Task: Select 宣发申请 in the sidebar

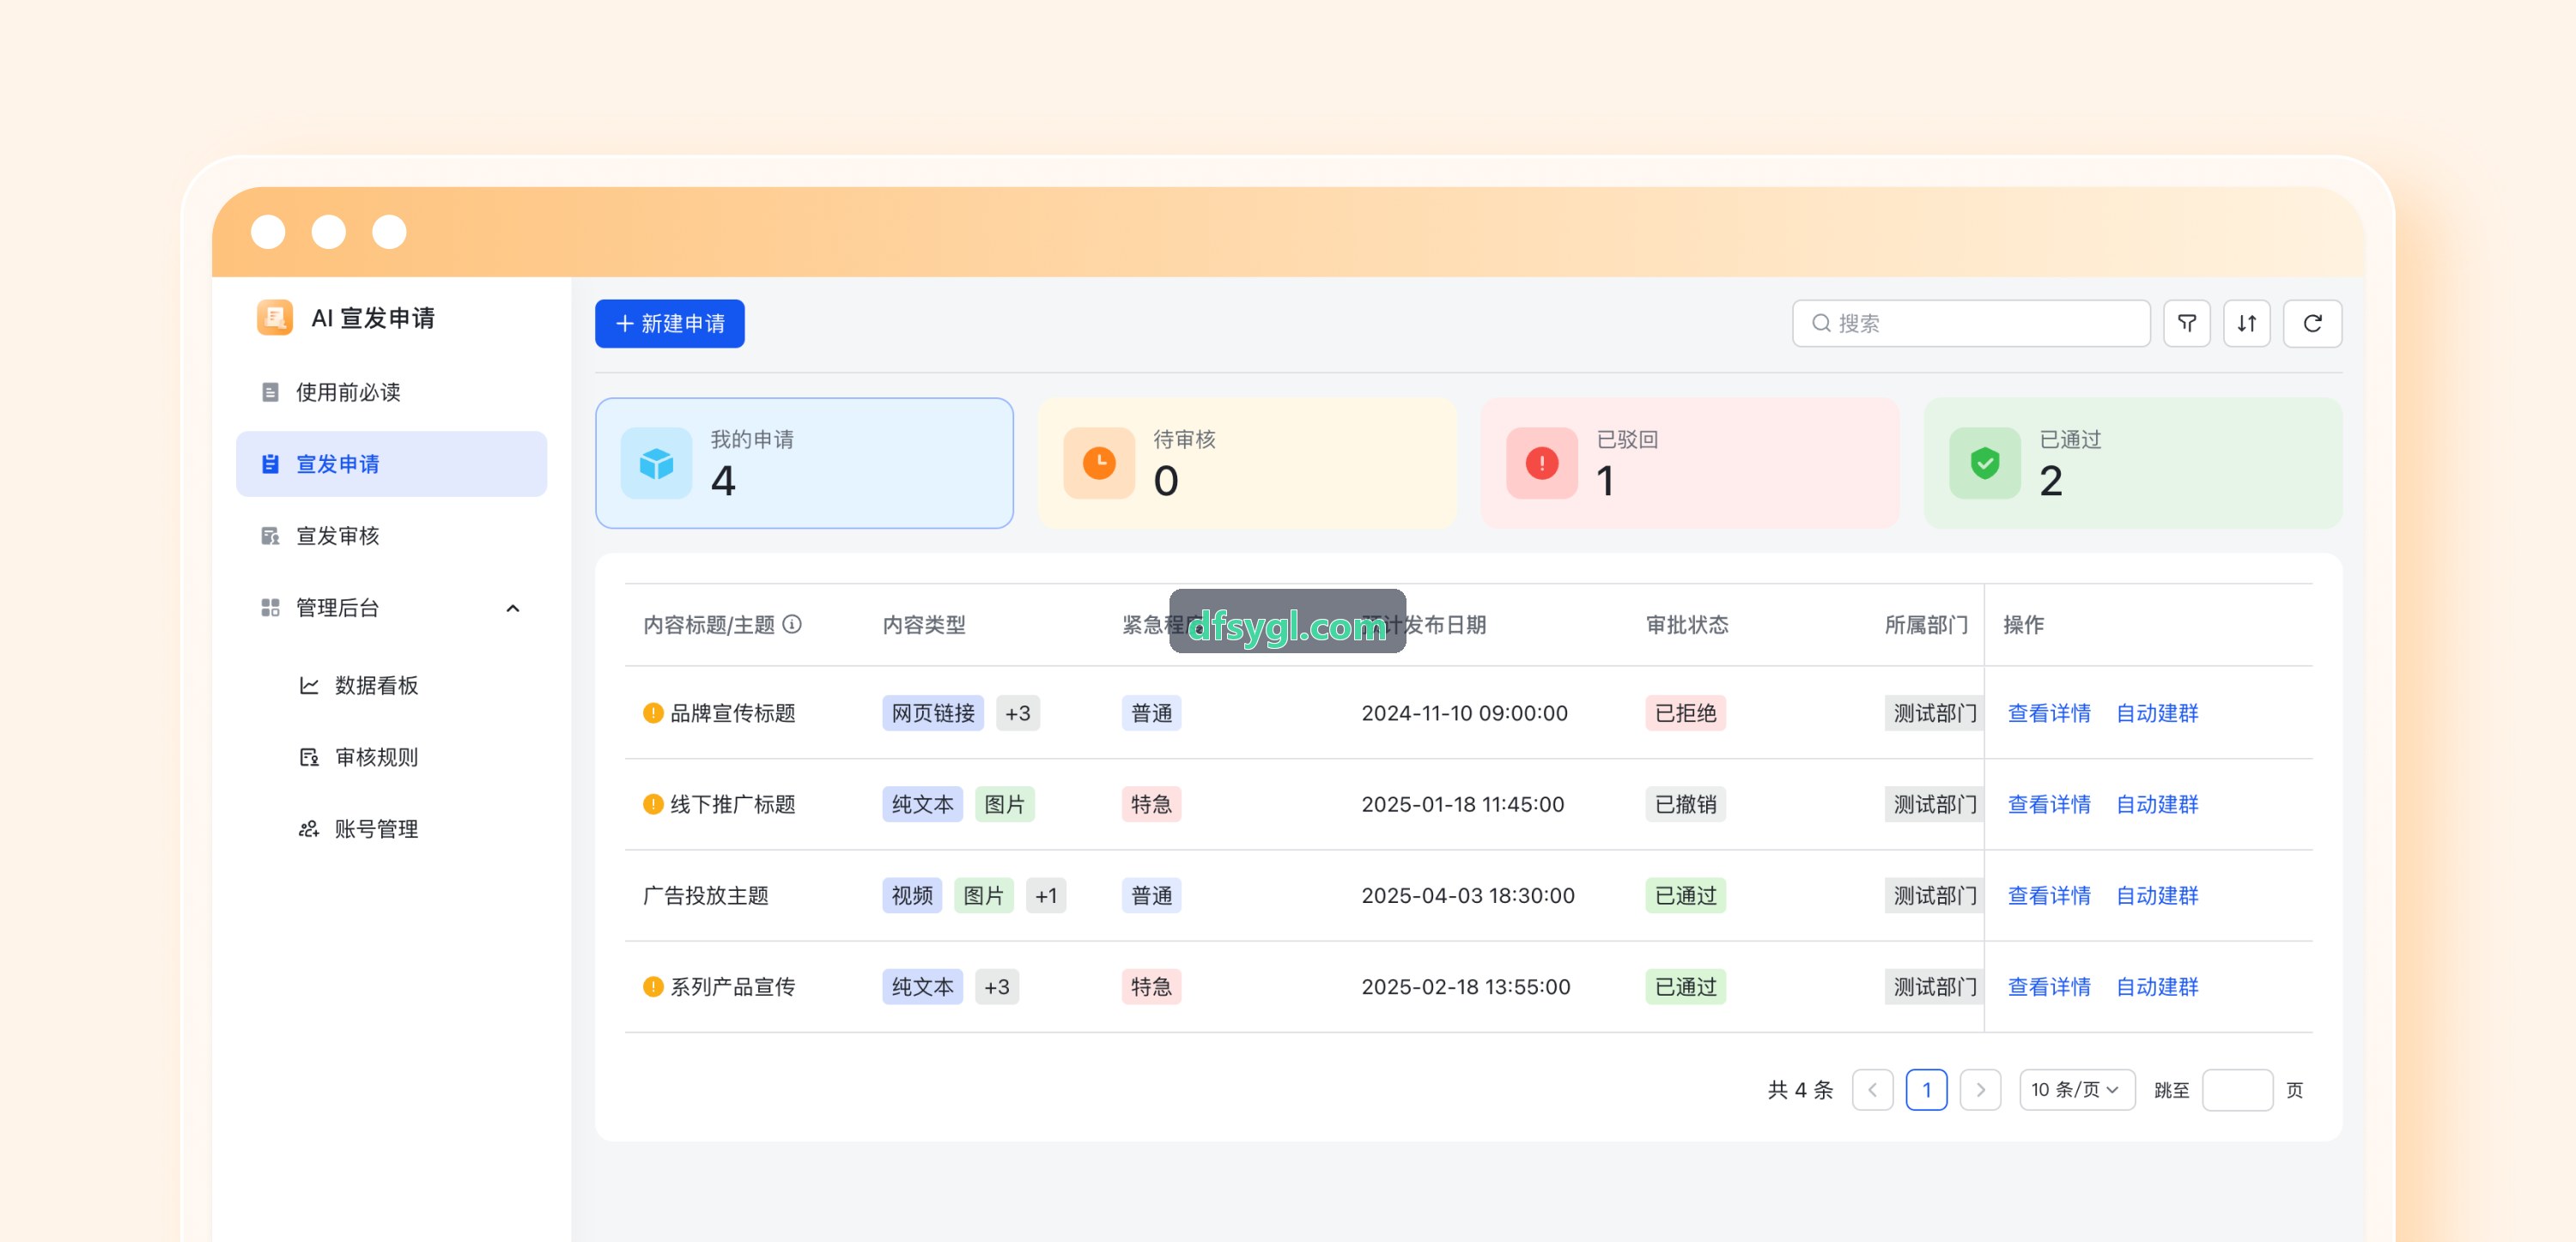Action: pos(391,464)
